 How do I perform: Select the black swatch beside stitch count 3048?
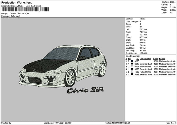click(x=132, y=64)
